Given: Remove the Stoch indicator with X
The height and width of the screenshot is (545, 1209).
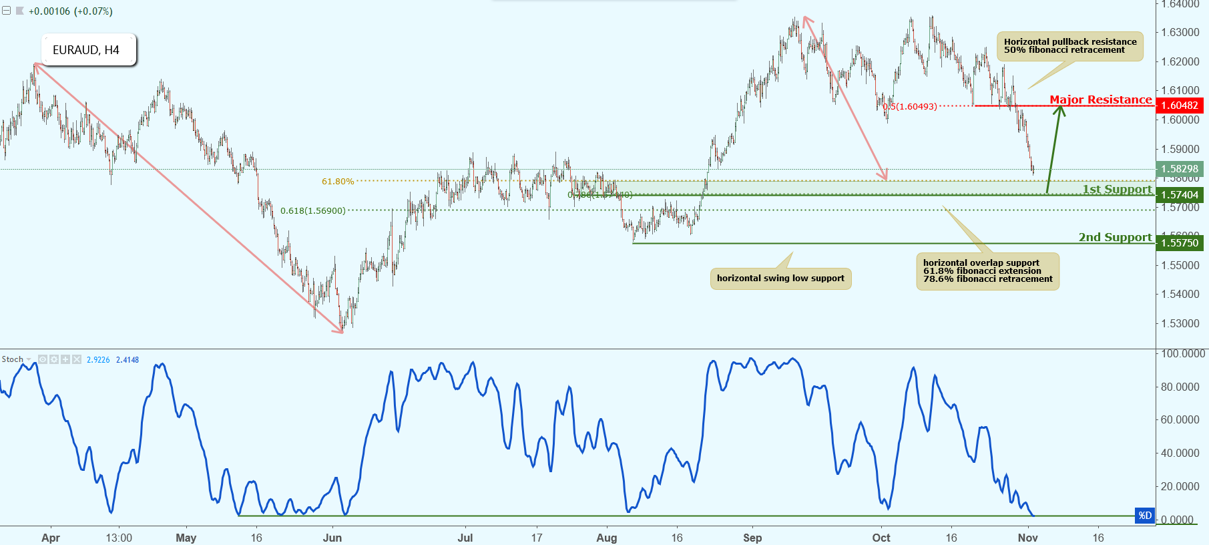Looking at the screenshot, I should tap(77, 359).
